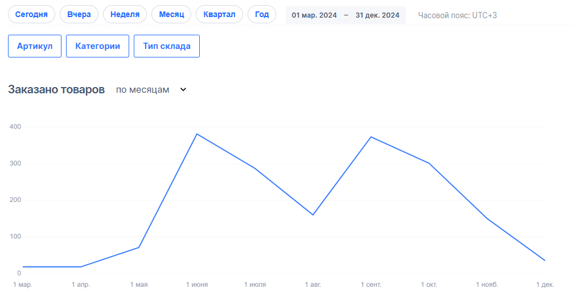Open the Категории filter

click(x=97, y=46)
